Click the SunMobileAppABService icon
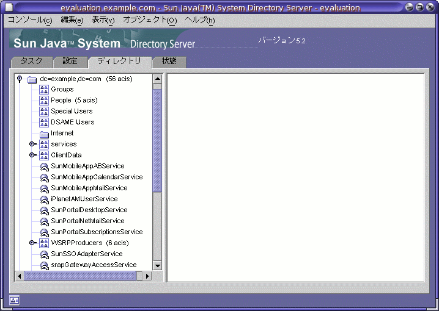This screenshot has width=439, height=311. pos(44,166)
